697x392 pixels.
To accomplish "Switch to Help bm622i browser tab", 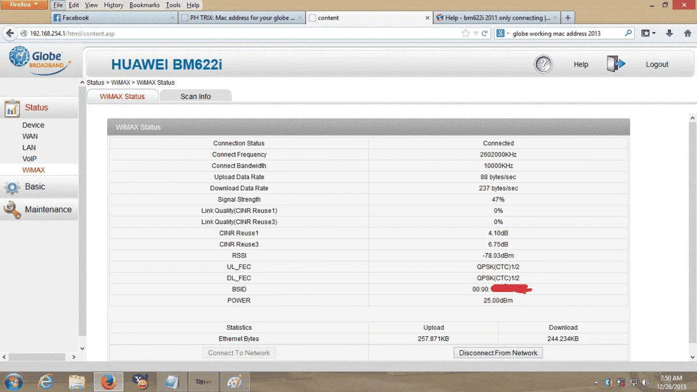I will point(497,18).
